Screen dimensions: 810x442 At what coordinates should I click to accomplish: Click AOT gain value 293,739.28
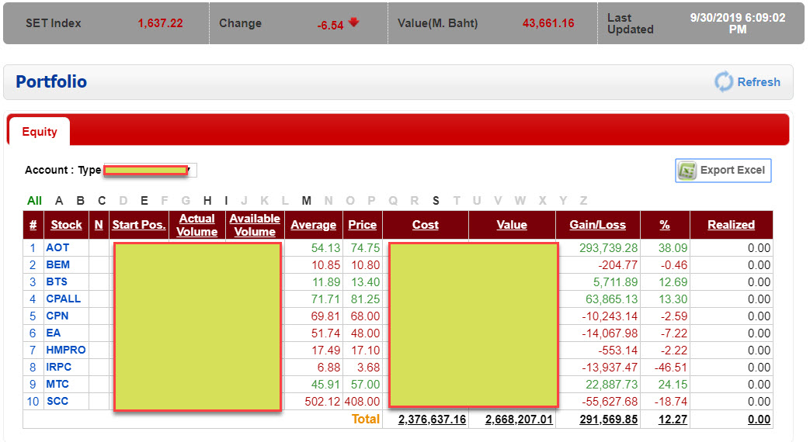coord(609,248)
